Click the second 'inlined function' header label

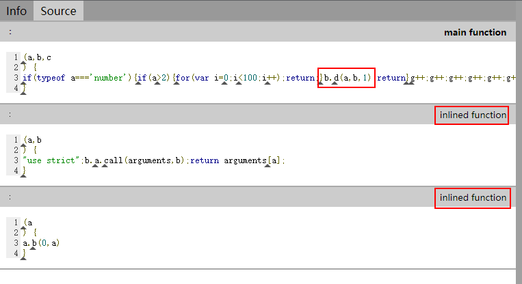tap(473, 197)
